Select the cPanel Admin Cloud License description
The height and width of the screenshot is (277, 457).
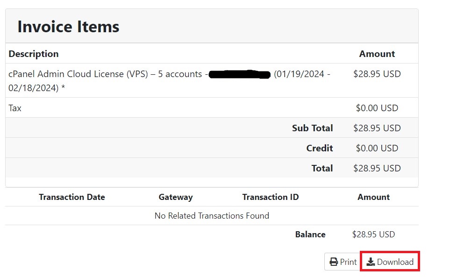(x=169, y=81)
